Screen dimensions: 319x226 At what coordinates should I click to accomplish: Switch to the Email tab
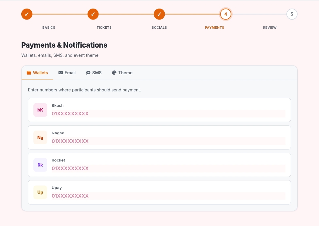[x=67, y=73]
